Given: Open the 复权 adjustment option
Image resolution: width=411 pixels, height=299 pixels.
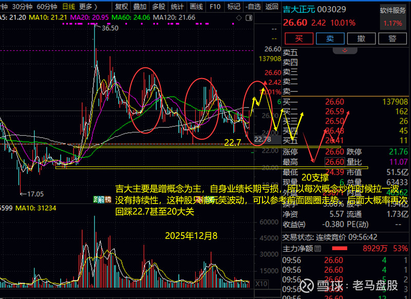Looking at the screenshot, I should pos(121,7).
